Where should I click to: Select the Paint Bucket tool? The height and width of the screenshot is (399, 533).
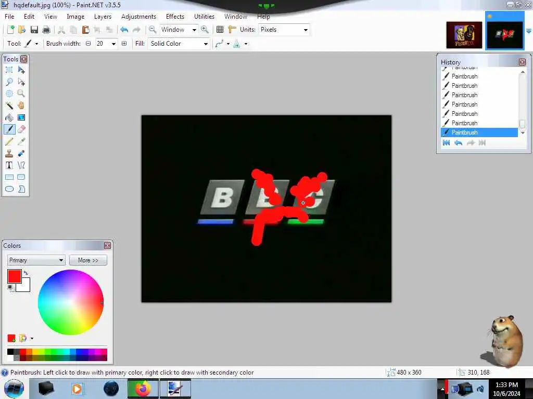[x=9, y=117]
